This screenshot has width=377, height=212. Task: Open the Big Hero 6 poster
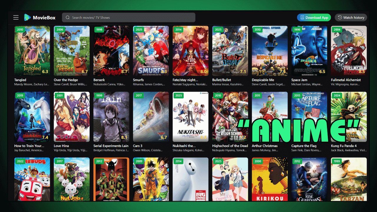point(191,179)
